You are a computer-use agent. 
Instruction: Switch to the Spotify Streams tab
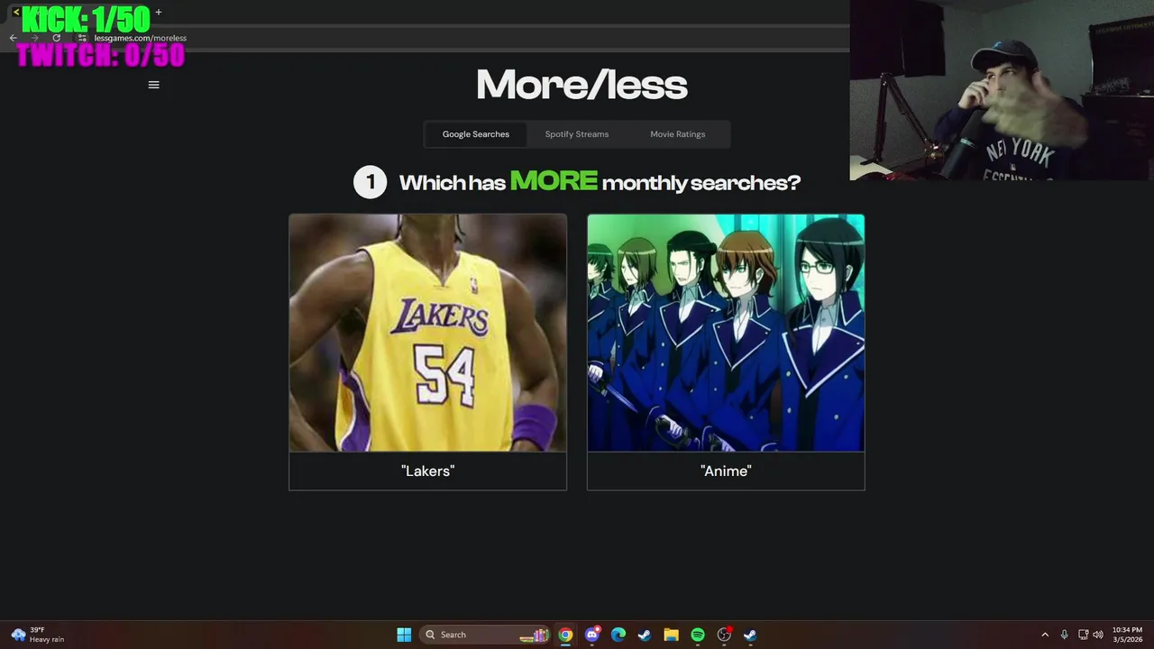(577, 134)
